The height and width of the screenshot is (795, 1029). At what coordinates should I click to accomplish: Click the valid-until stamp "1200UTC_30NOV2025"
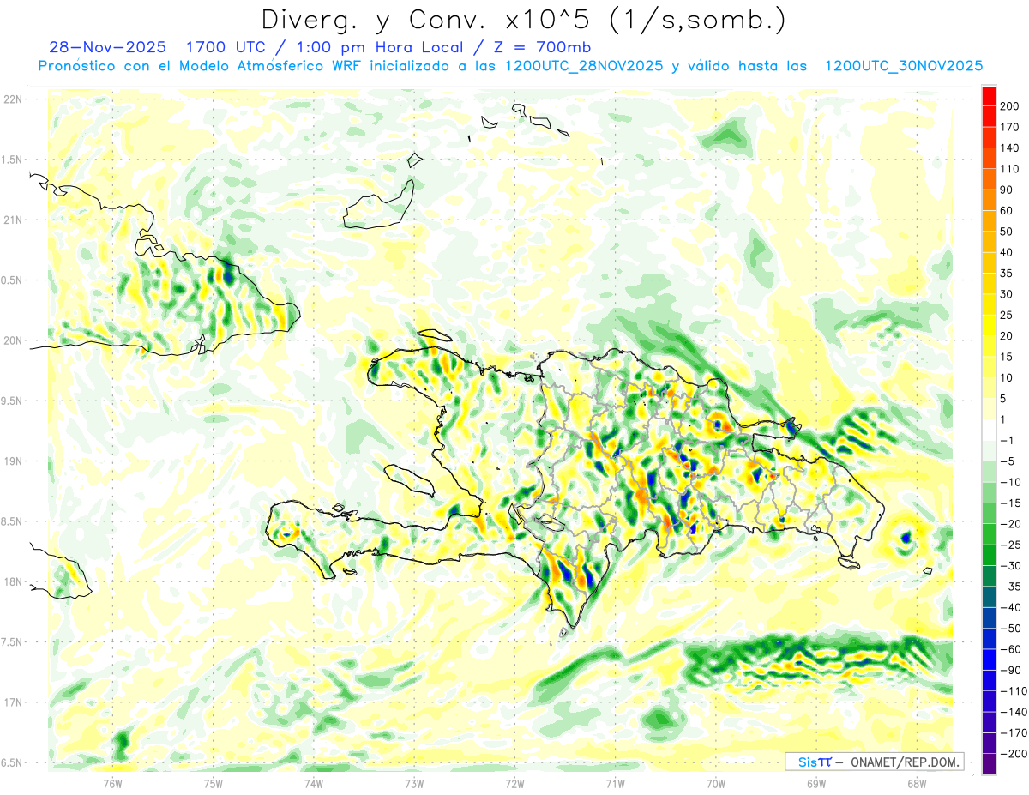pyautogui.click(x=903, y=65)
